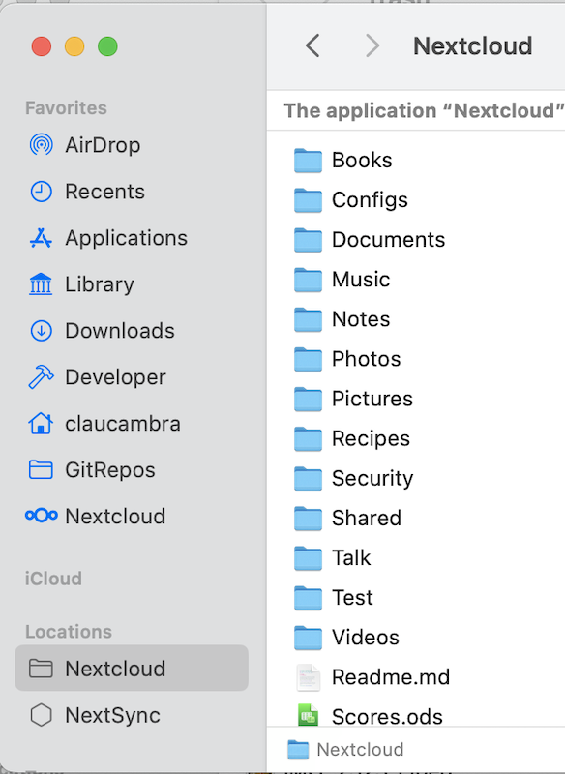Screen dimensions: 565x774
Task: Click the Locations section header
Action: point(69,632)
